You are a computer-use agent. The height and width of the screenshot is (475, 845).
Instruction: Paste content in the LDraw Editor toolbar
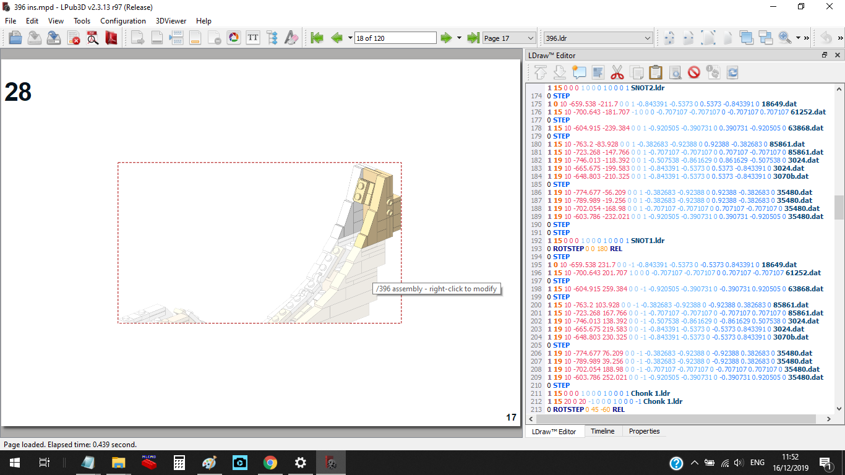pos(655,72)
